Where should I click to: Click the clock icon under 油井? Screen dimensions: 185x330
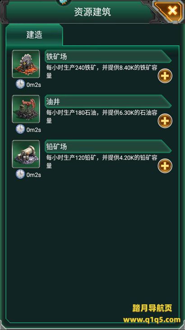tap(20, 129)
